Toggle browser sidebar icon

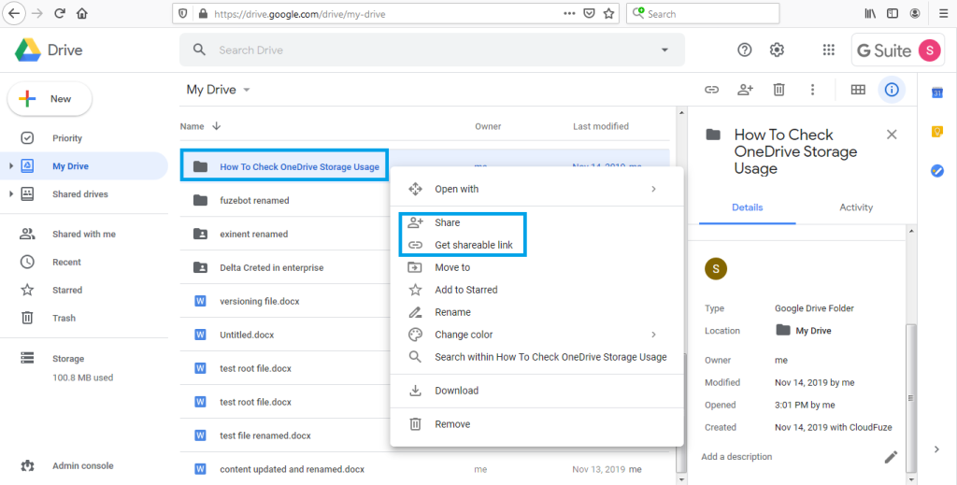pyautogui.click(x=893, y=13)
